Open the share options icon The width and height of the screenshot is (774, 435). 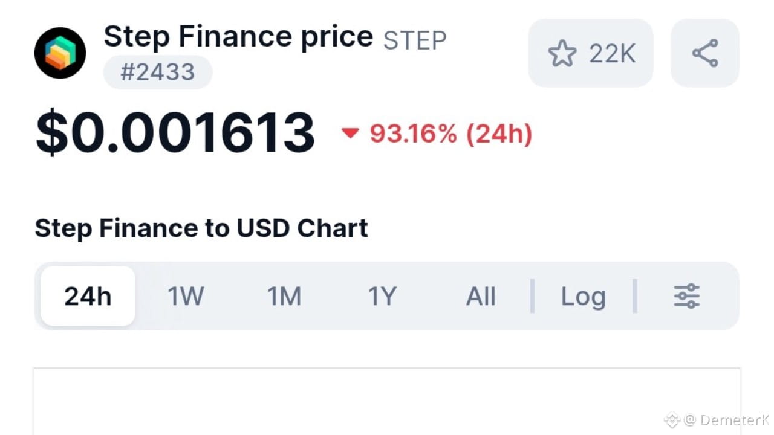click(704, 53)
